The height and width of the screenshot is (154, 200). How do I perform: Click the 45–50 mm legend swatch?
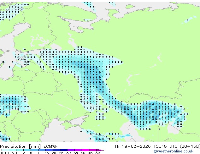tap(93, 150)
